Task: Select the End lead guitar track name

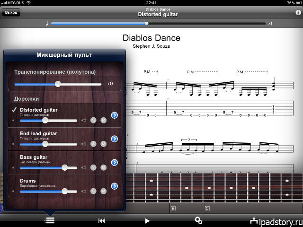Action: point(38,133)
